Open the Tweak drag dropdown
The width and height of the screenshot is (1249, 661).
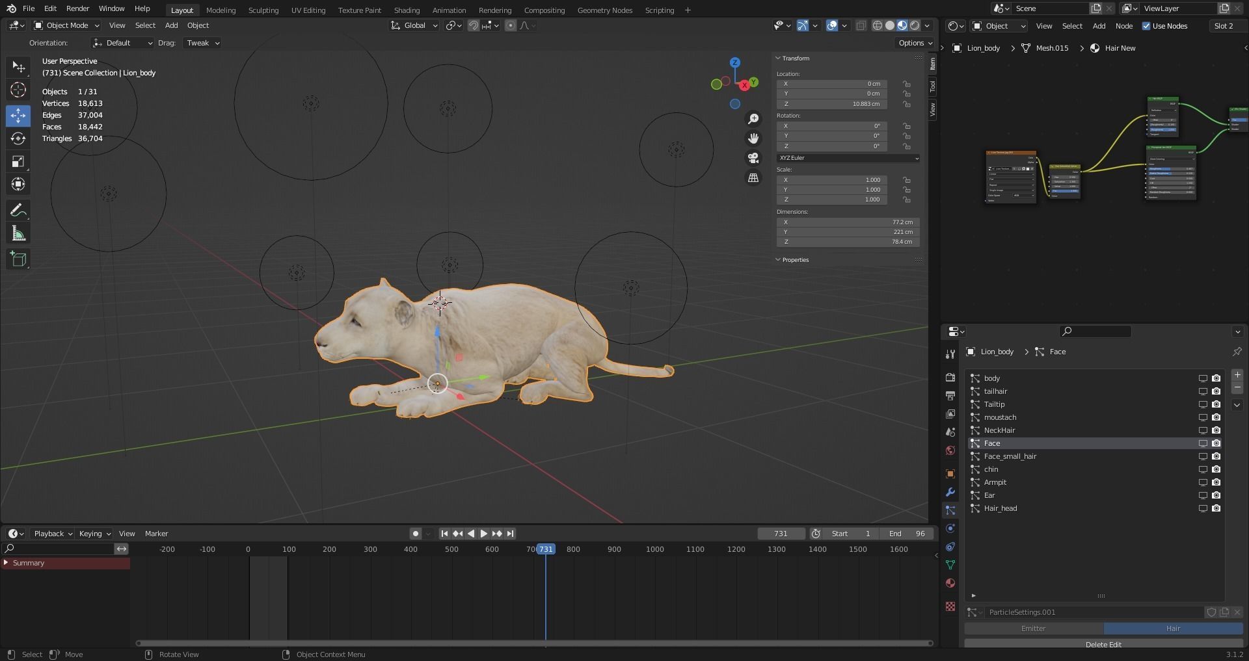tap(202, 43)
